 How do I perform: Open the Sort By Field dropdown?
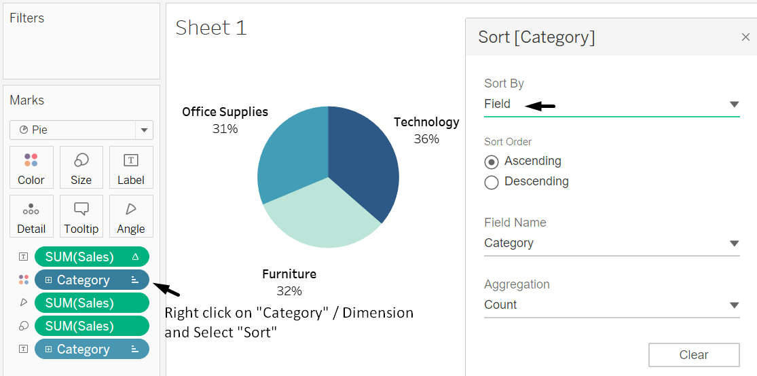734,105
